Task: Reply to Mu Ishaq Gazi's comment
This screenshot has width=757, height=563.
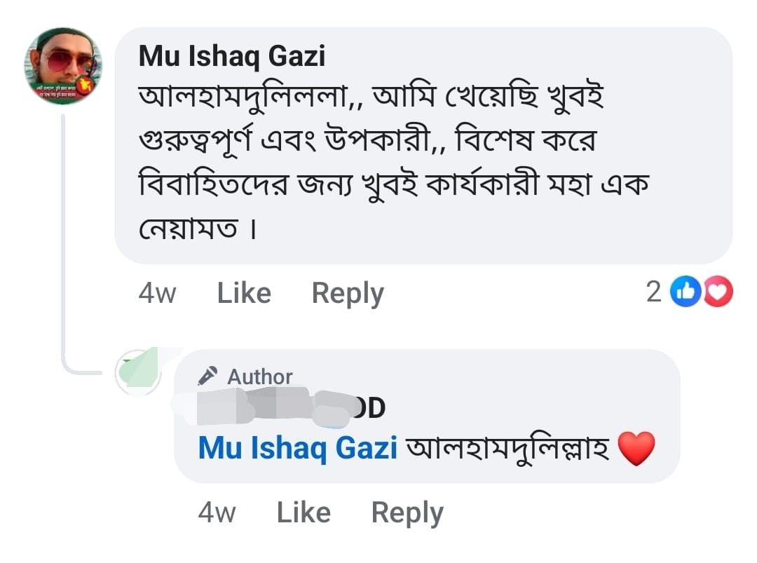Action: 348,292
